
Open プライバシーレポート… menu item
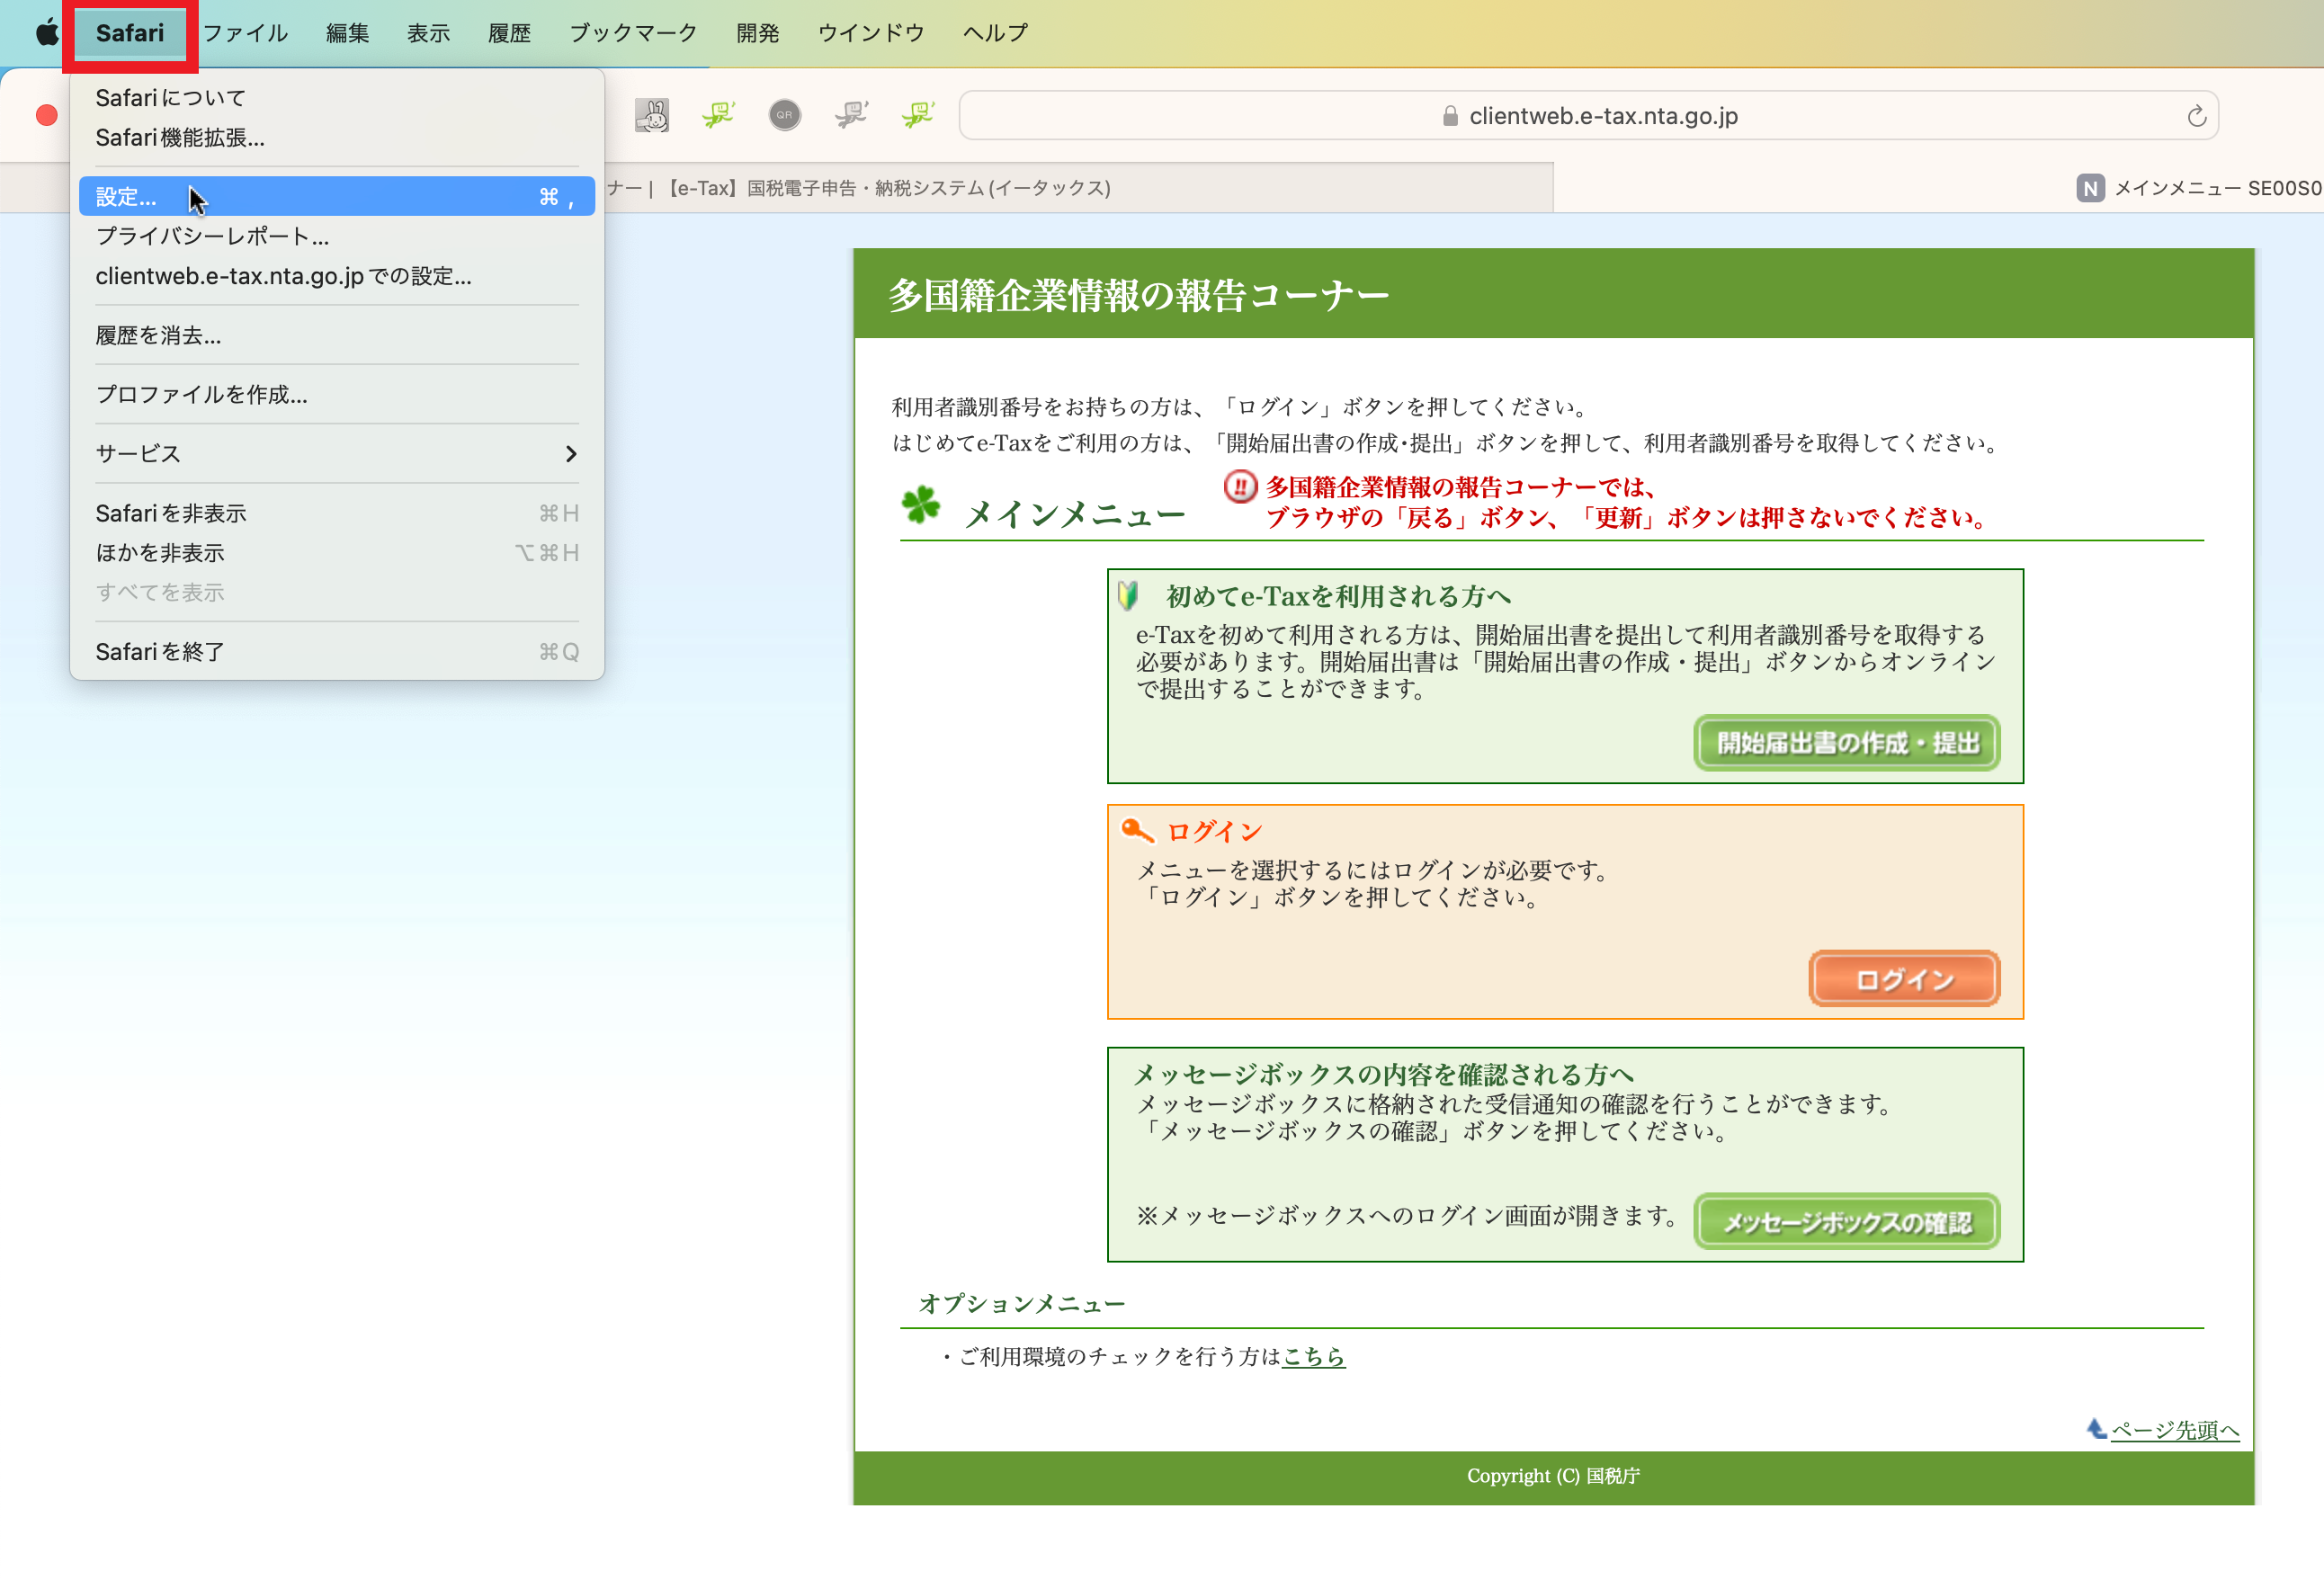[x=337, y=236]
